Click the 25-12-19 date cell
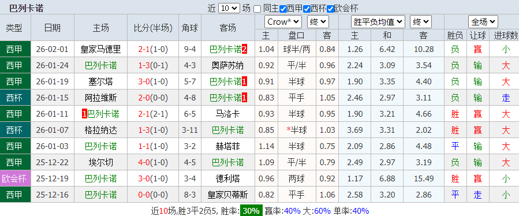 (x=53, y=178)
